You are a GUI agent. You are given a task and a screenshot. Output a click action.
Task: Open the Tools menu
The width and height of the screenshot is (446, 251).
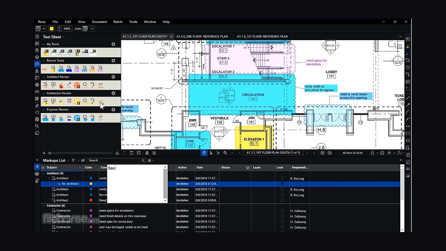(x=133, y=22)
